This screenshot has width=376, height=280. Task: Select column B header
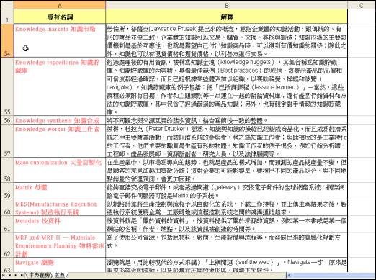226,5
